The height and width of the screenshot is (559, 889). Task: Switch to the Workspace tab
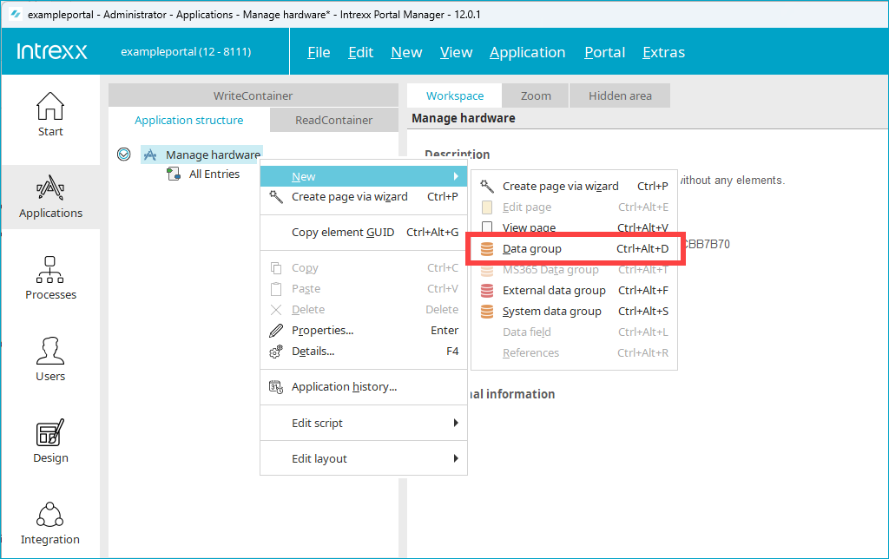coord(455,95)
